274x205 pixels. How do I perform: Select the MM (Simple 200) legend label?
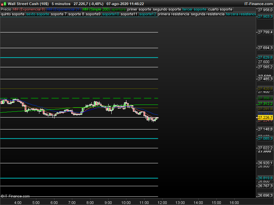click(x=97, y=9)
